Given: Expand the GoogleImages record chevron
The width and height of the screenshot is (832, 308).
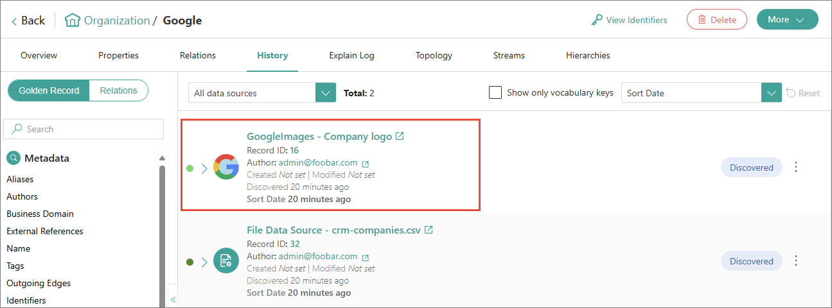Looking at the screenshot, I should coord(204,168).
